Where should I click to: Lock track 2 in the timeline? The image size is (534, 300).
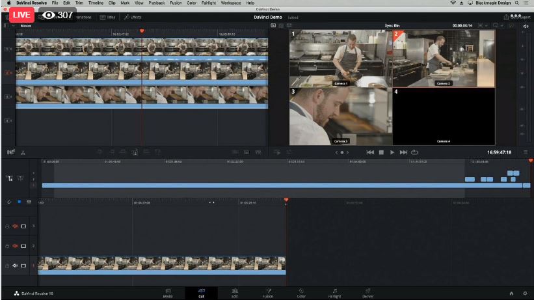7,246
